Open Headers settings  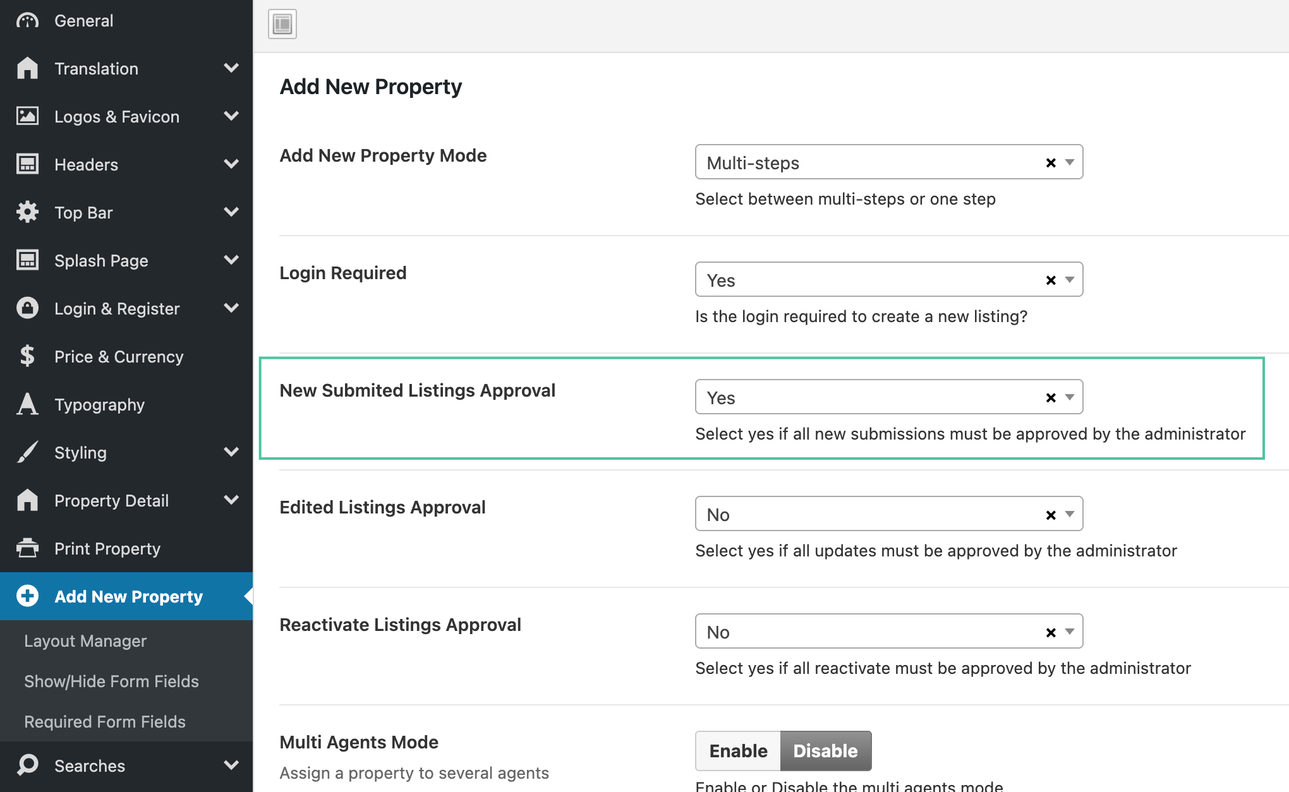(x=86, y=164)
